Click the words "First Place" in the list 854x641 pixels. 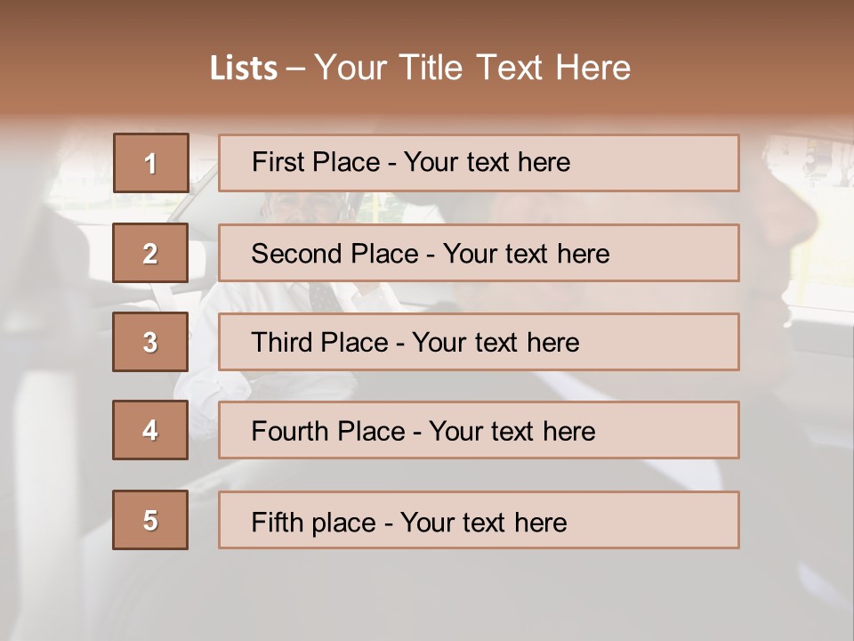[x=302, y=162]
